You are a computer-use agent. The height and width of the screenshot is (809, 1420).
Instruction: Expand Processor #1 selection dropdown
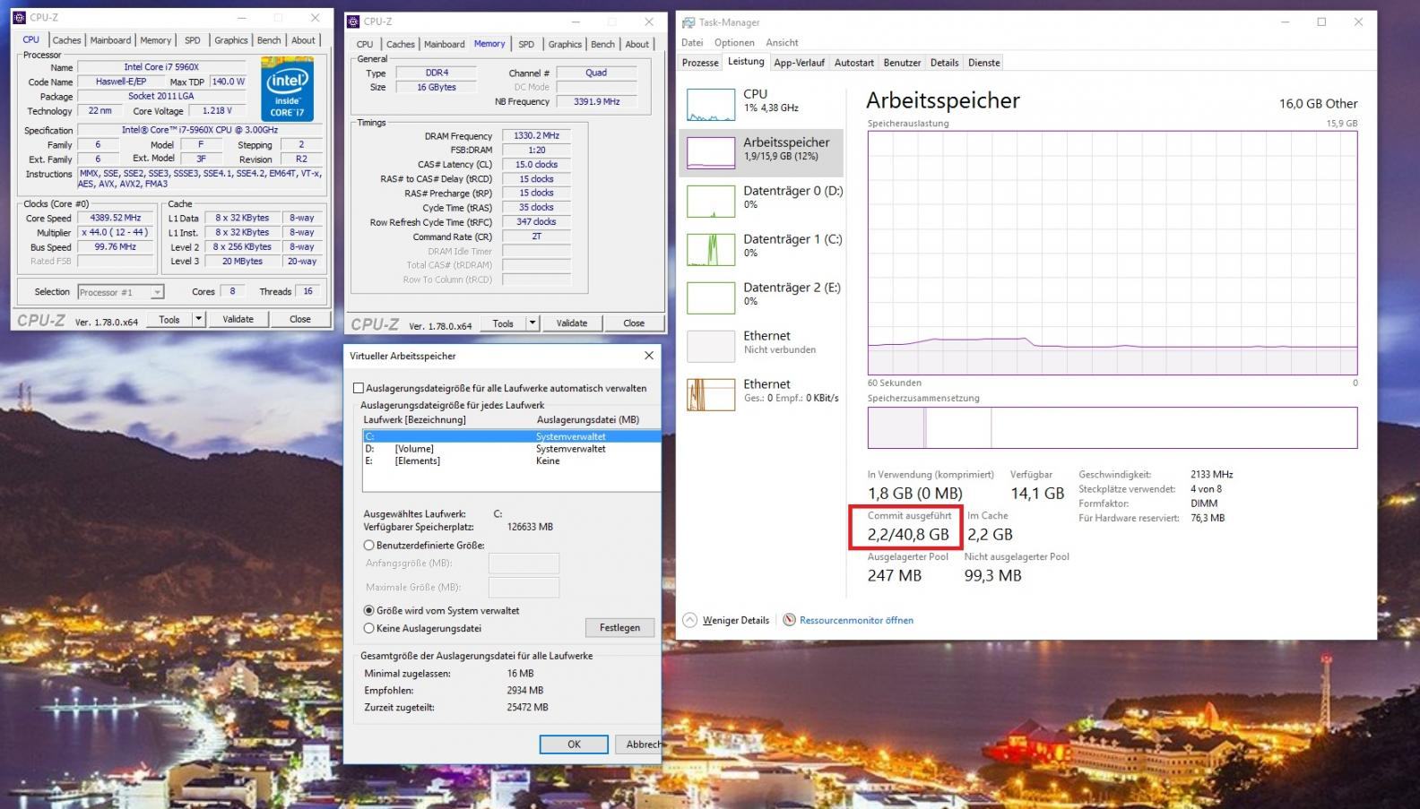click(x=157, y=292)
